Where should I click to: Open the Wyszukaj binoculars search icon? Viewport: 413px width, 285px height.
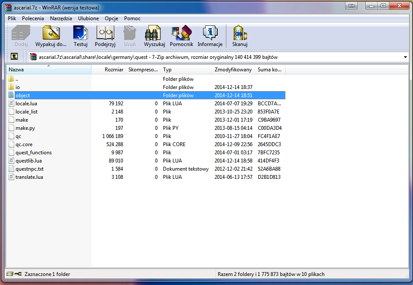point(153,33)
